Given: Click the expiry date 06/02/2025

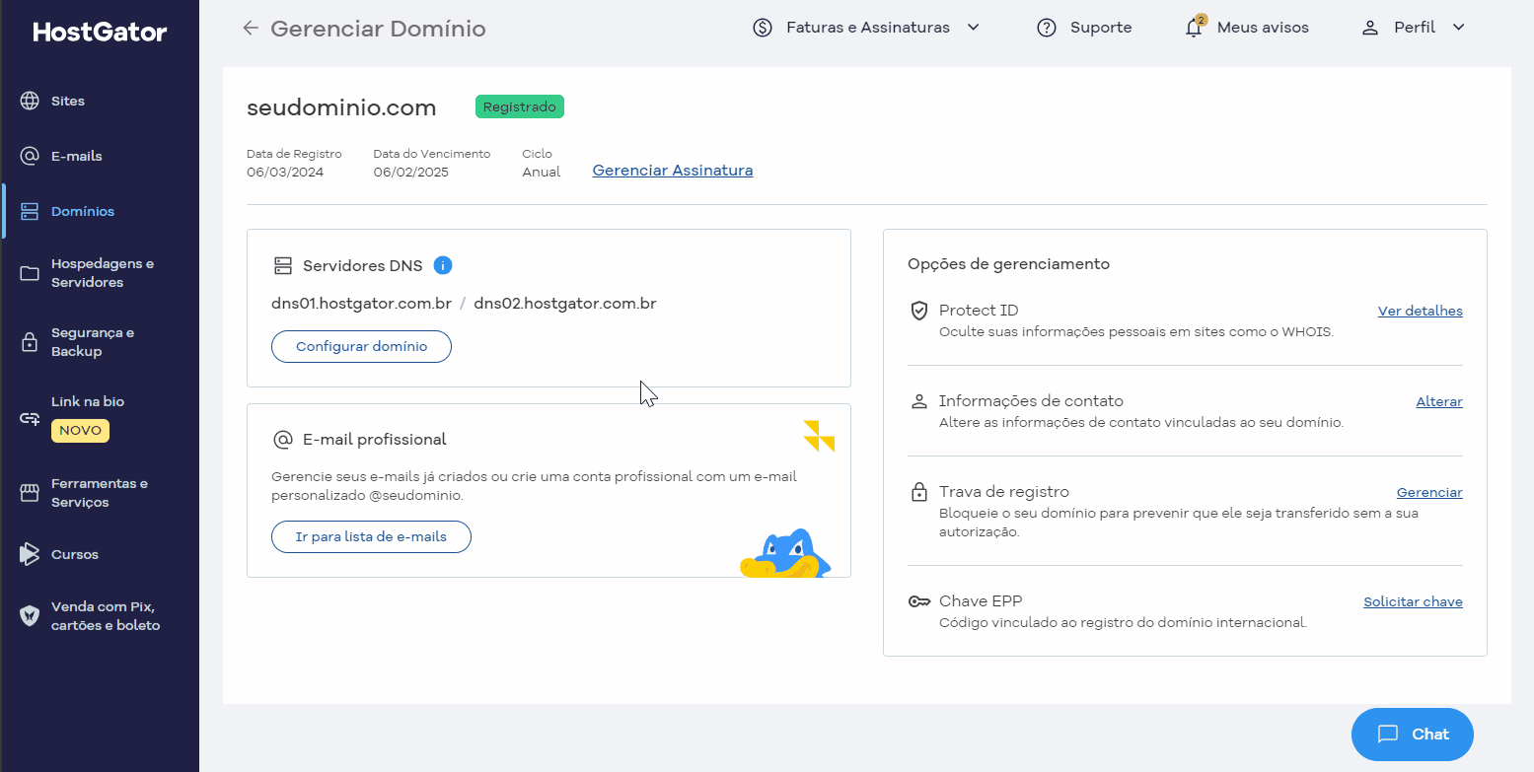Looking at the screenshot, I should [x=411, y=172].
